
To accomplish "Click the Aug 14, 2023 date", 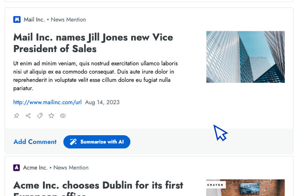I will (x=102, y=102).
